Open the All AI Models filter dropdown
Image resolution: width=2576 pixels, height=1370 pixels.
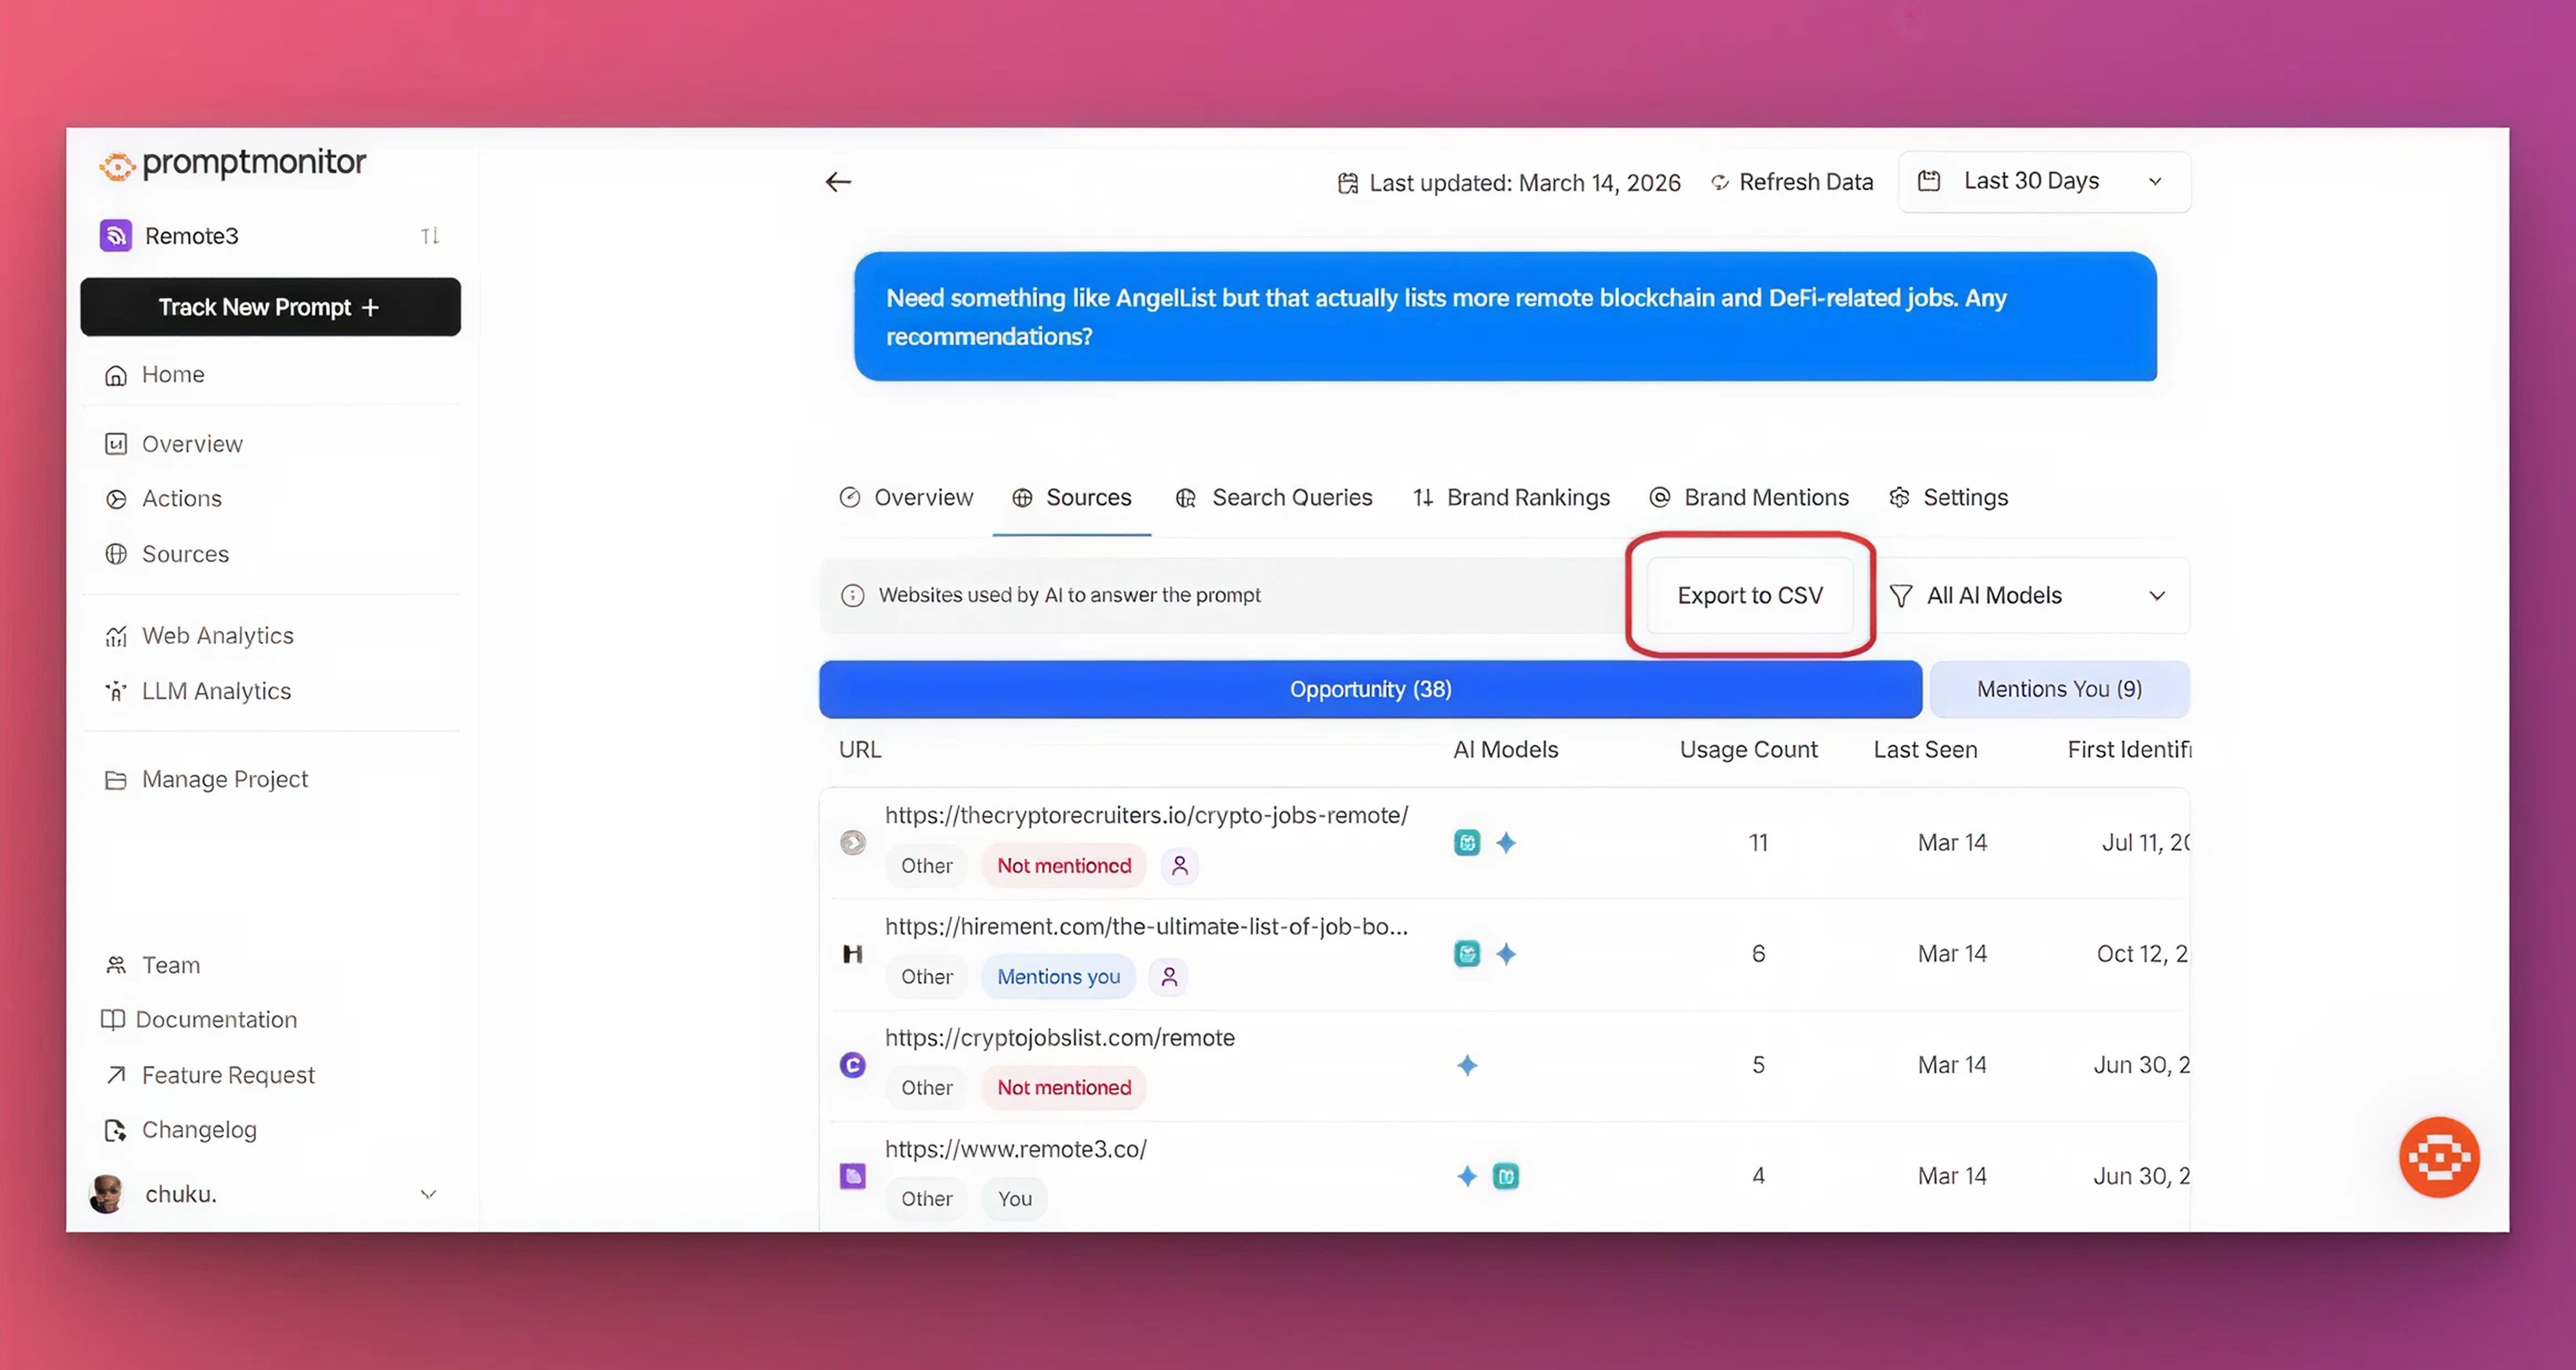2031,596
